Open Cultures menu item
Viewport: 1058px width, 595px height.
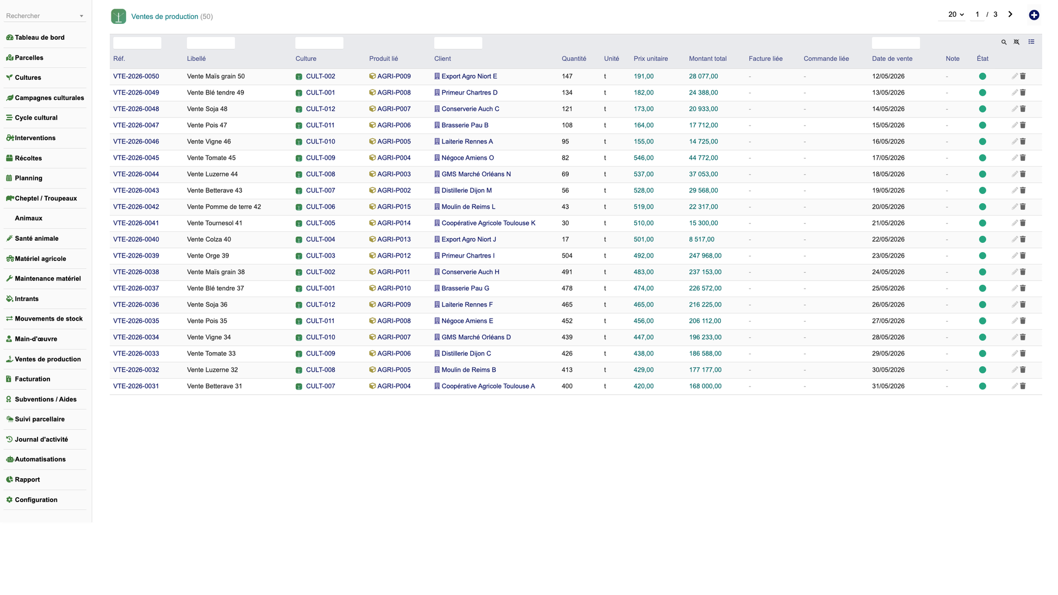coord(28,78)
